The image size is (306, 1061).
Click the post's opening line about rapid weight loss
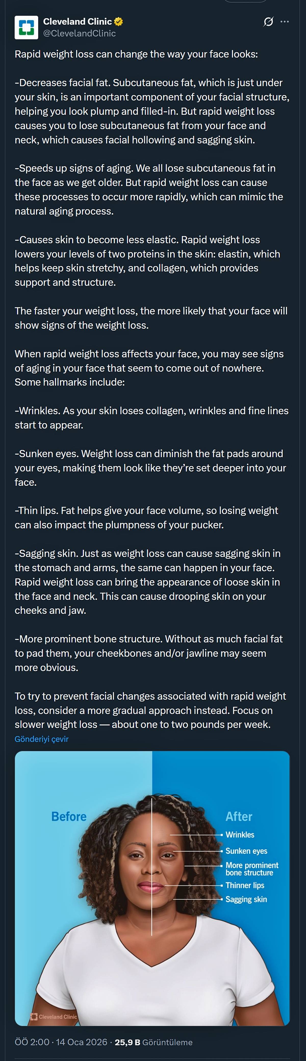point(136,54)
